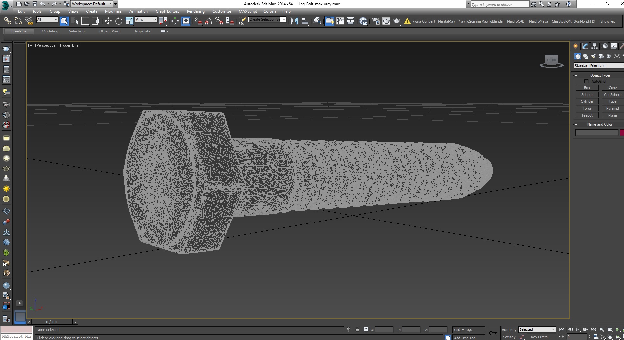Click the Hidden Line viewport label

click(x=69, y=45)
